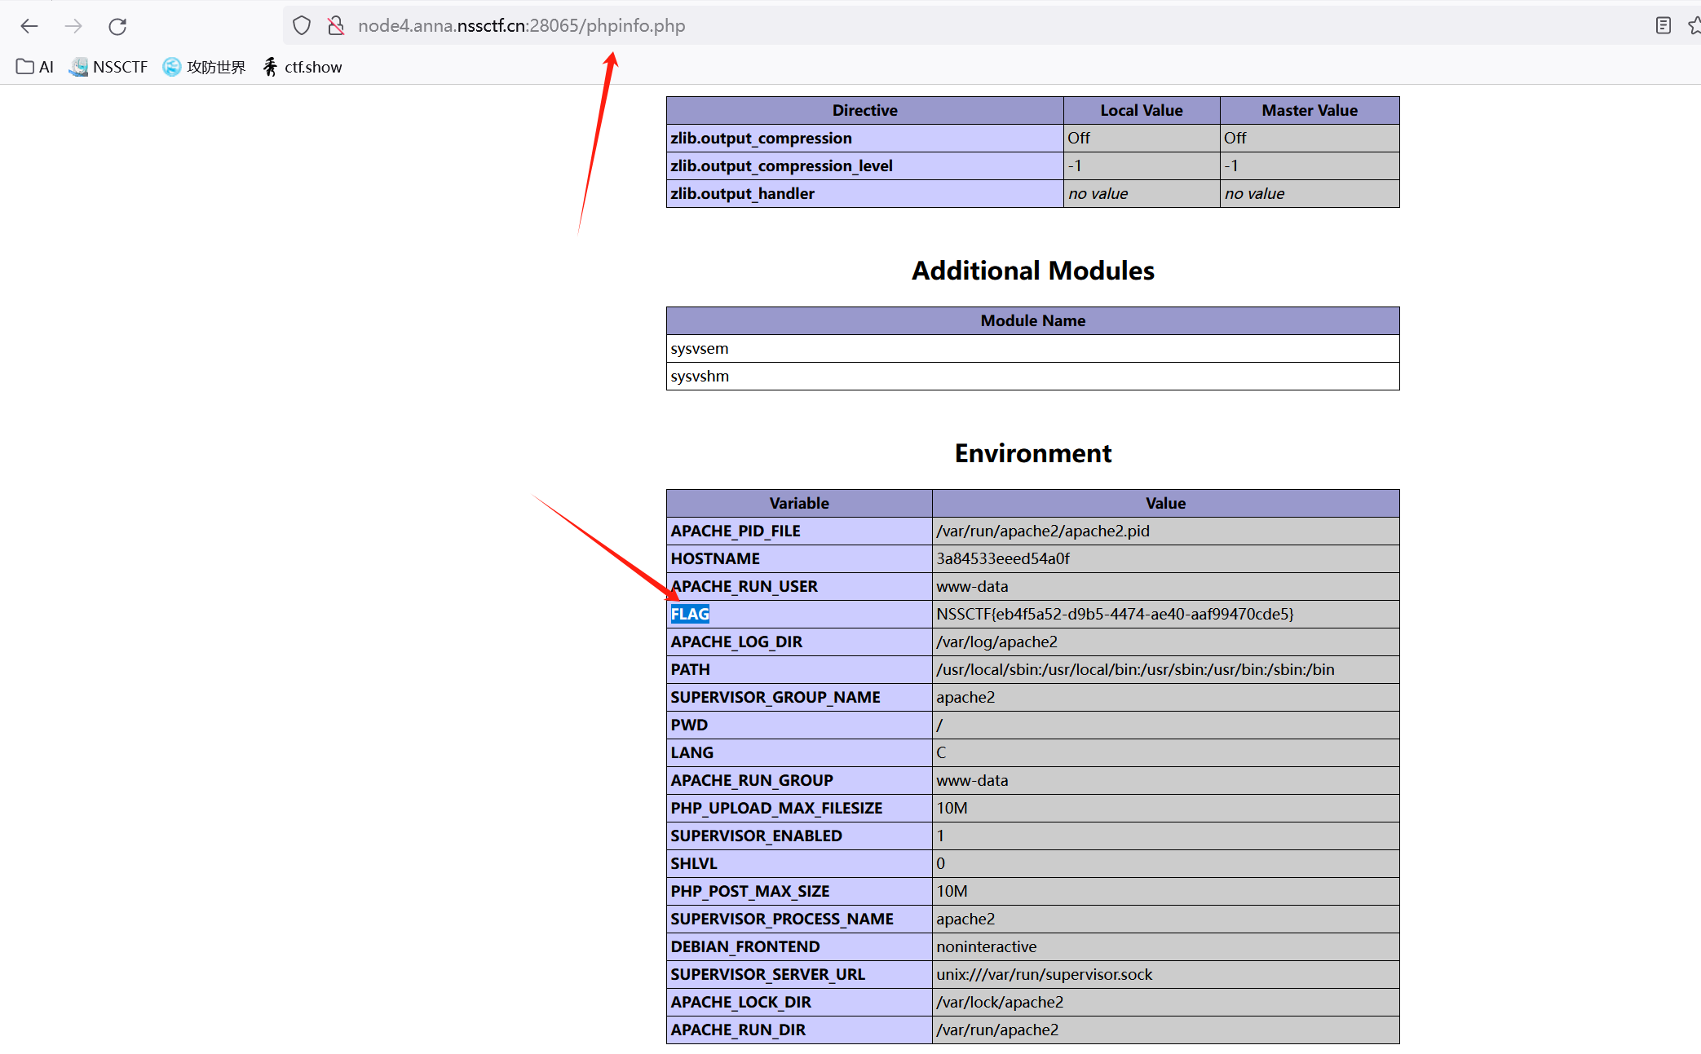Click the Environment section heading
This screenshot has height=1054, width=1701.
(x=1032, y=453)
